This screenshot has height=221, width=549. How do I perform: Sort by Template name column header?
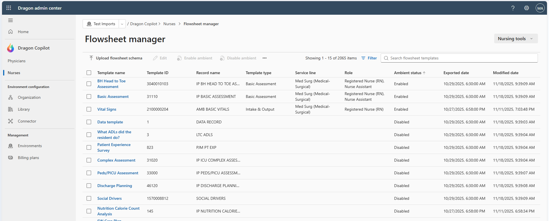coord(111,73)
